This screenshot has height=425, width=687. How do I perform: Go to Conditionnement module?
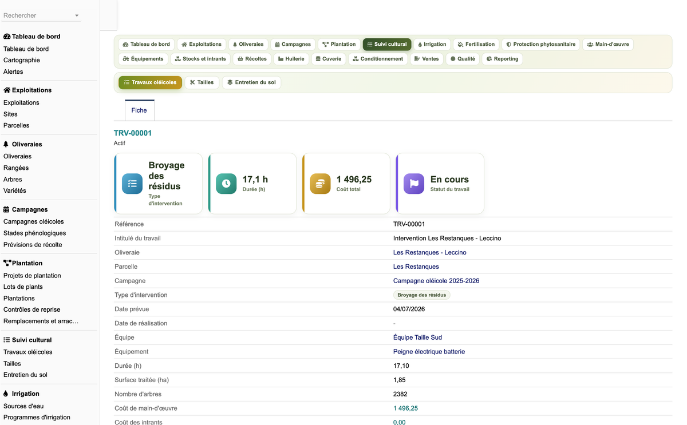378,58
